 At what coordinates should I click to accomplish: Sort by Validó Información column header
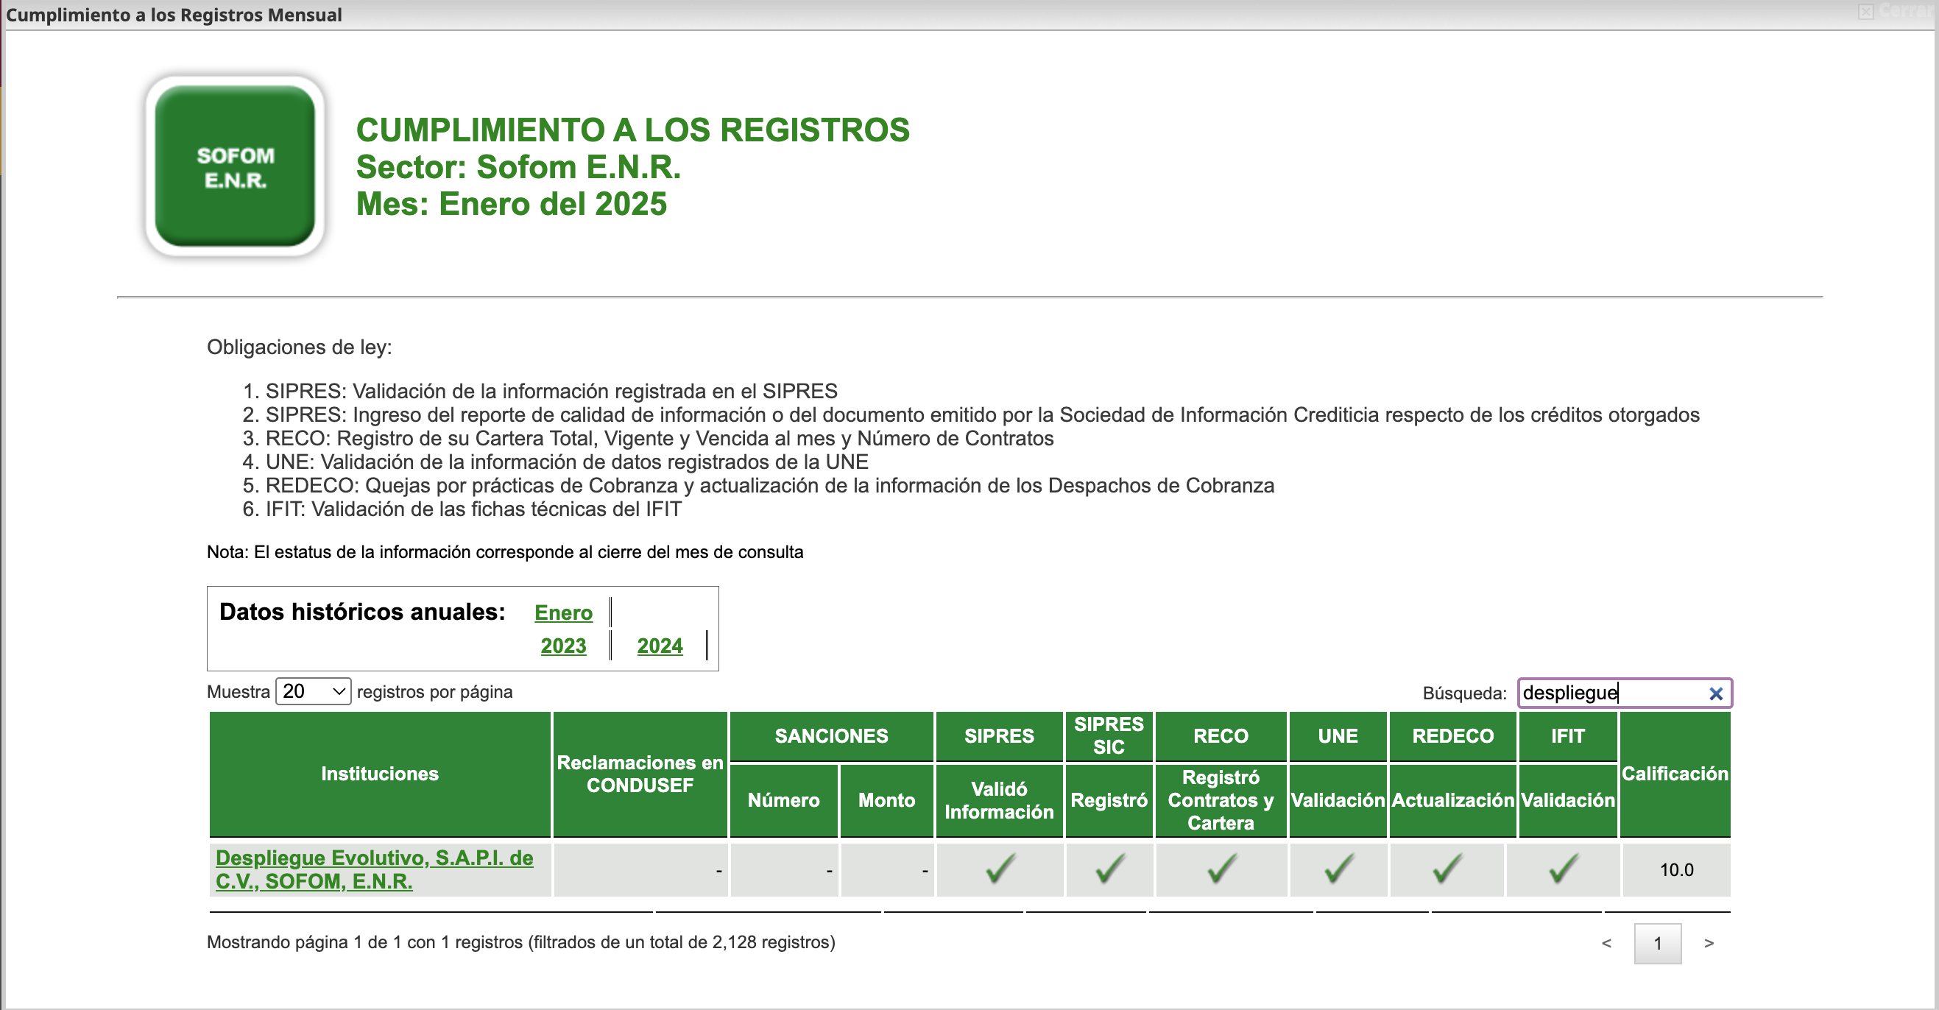[999, 800]
